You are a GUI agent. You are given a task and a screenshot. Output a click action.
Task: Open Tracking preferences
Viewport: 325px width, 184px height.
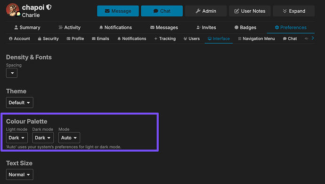click(x=165, y=38)
